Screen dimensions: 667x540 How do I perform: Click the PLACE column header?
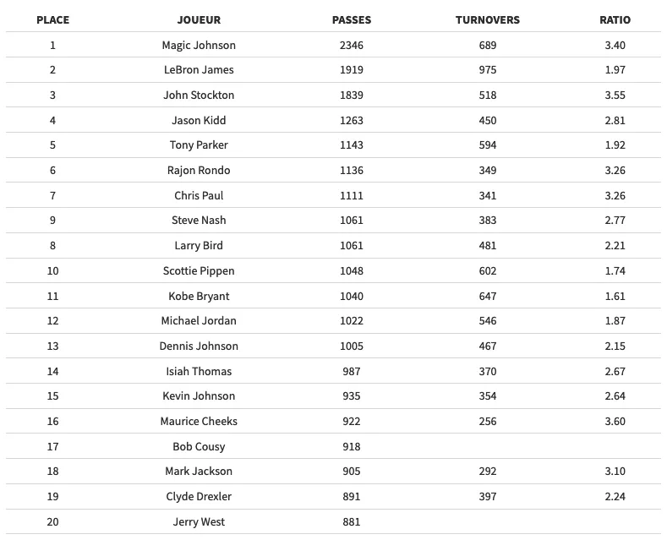tap(52, 19)
